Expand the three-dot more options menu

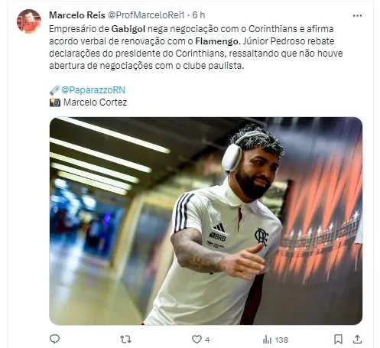357,16
